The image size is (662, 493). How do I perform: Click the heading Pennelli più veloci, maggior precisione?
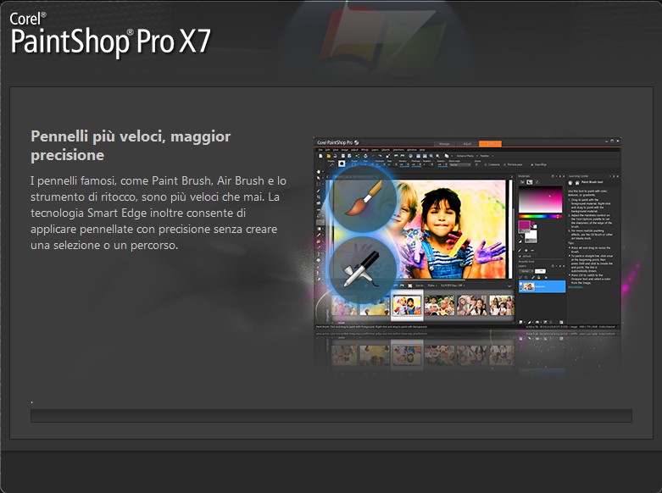click(x=131, y=146)
